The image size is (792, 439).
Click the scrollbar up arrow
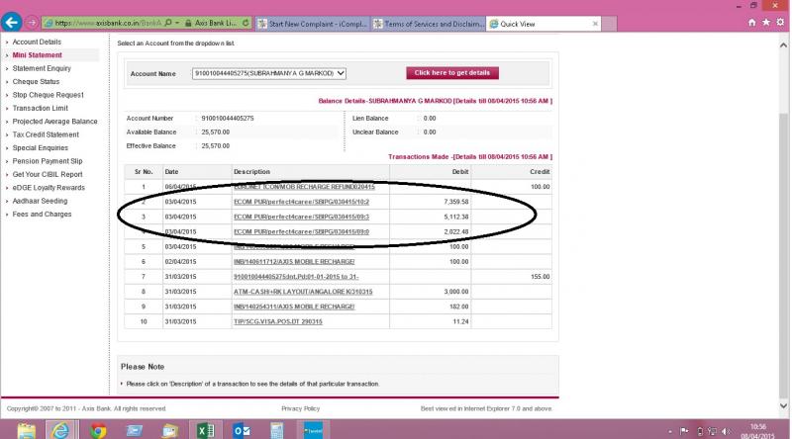783,44
